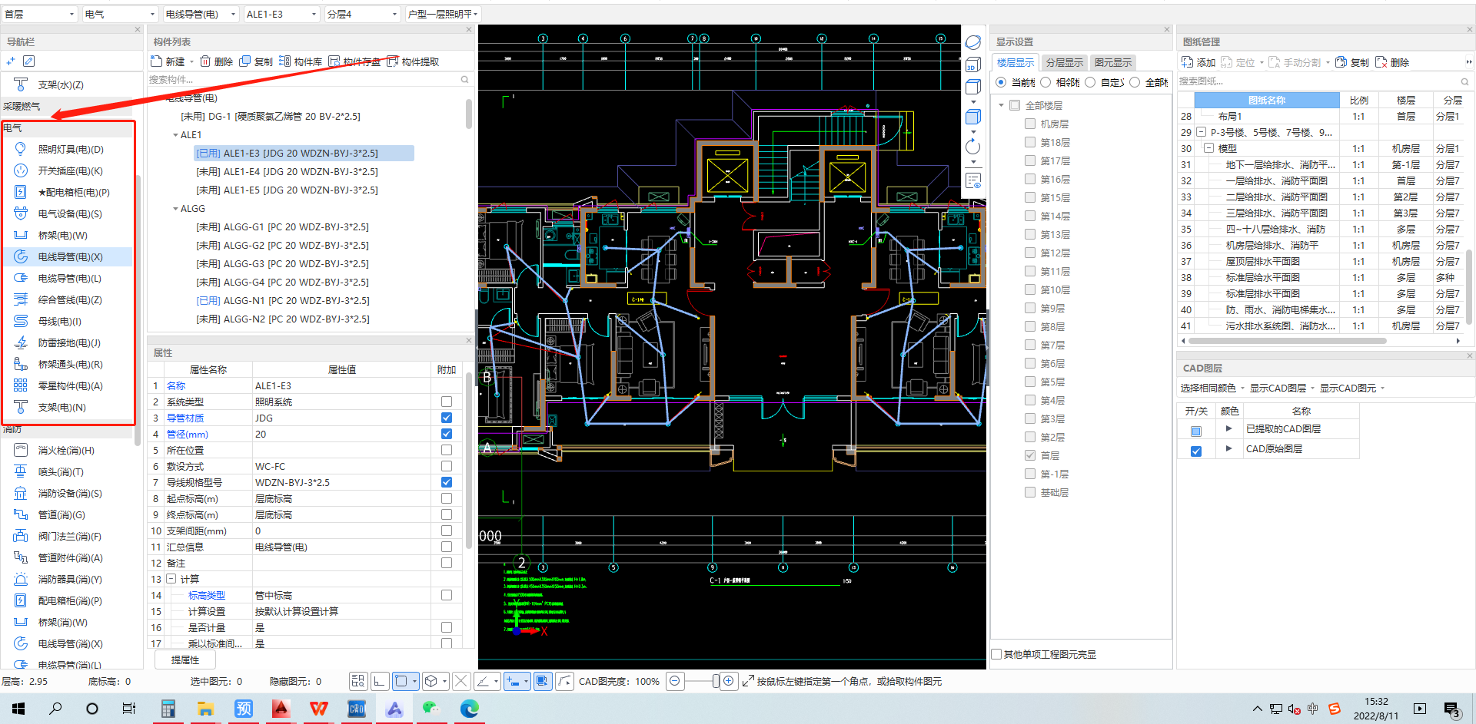Screen dimensions: 1476x724
Task: Check the 全部楼层 checkbox
Action: [x=1015, y=105]
